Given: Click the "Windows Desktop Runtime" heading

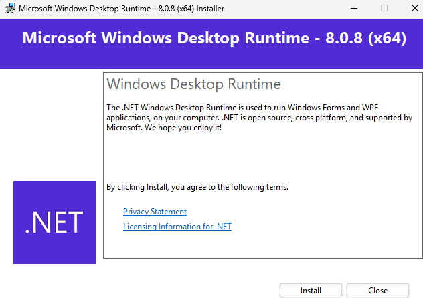Looking at the screenshot, I should pyautogui.click(x=193, y=84).
